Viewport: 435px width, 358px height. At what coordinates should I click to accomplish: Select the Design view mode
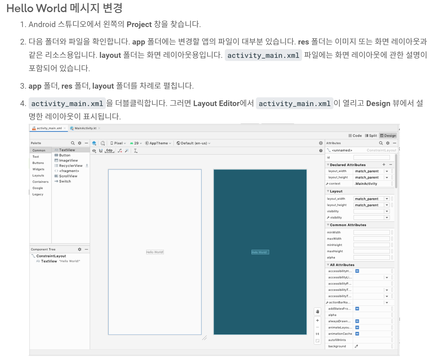tap(388, 136)
